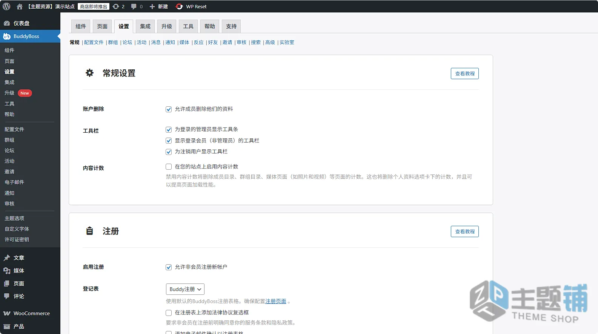Viewport: 598px width, 334px height.
Task: Click the 媒体 media icon
Action: pos(7,271)
